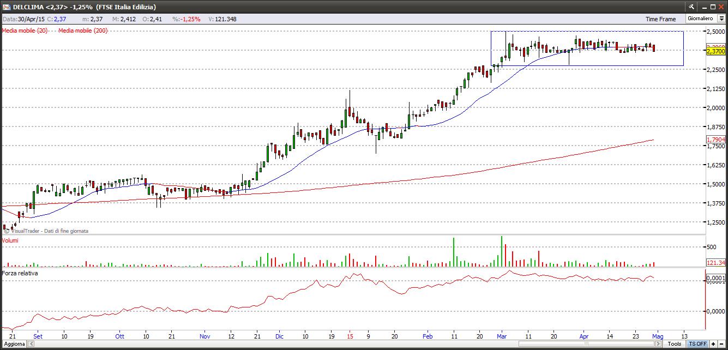Click the Set month label on time axis

tap(38, 336)
